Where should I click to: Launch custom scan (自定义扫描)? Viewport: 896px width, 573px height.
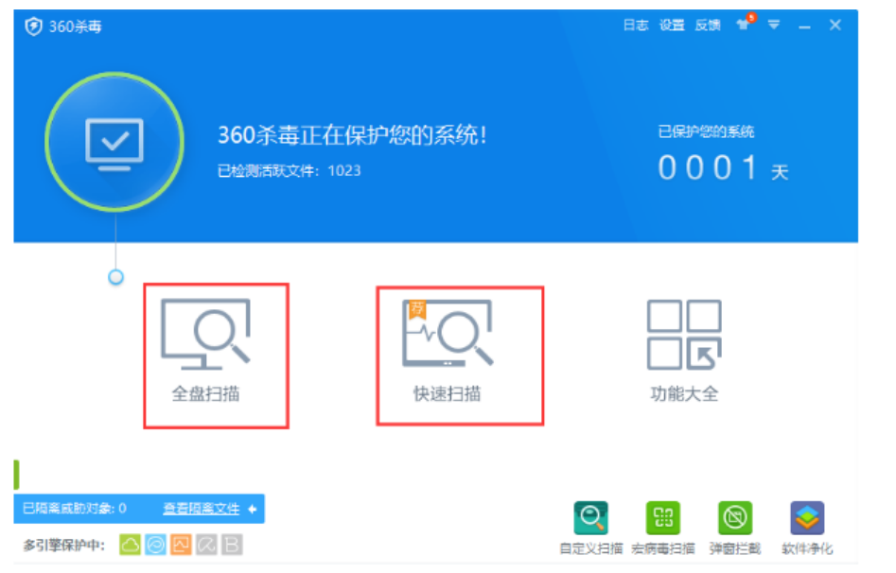[x=590, y=527]
